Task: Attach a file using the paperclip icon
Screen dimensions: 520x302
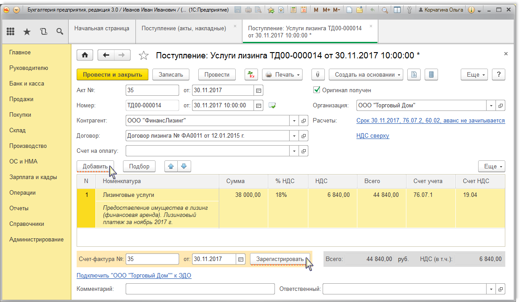Action: click(x=317, y=74)
